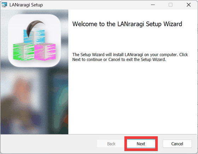Click the pink cube in the logo

(45, 52)
